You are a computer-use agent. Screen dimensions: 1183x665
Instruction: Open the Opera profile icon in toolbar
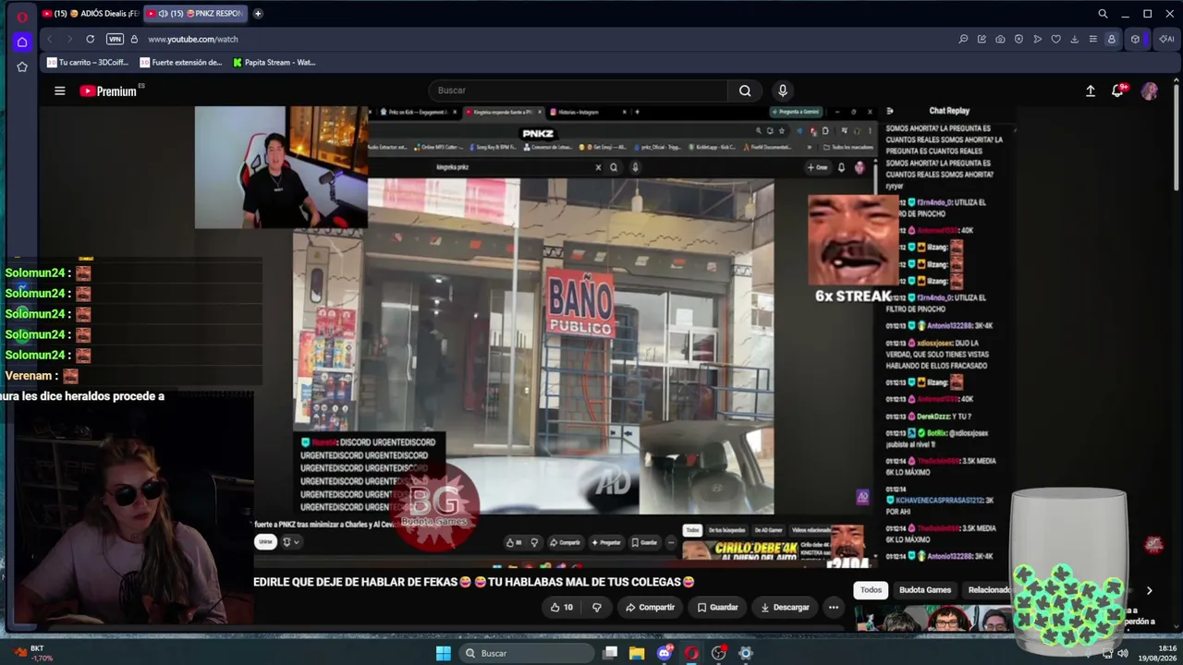[1111, 40]
